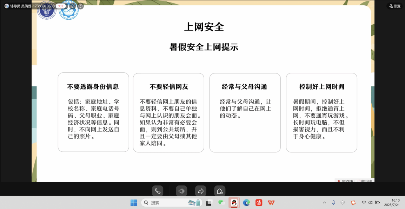Open the Windows Start menu
This screenshot has width=405, height=209.
(x=134, y=203)
